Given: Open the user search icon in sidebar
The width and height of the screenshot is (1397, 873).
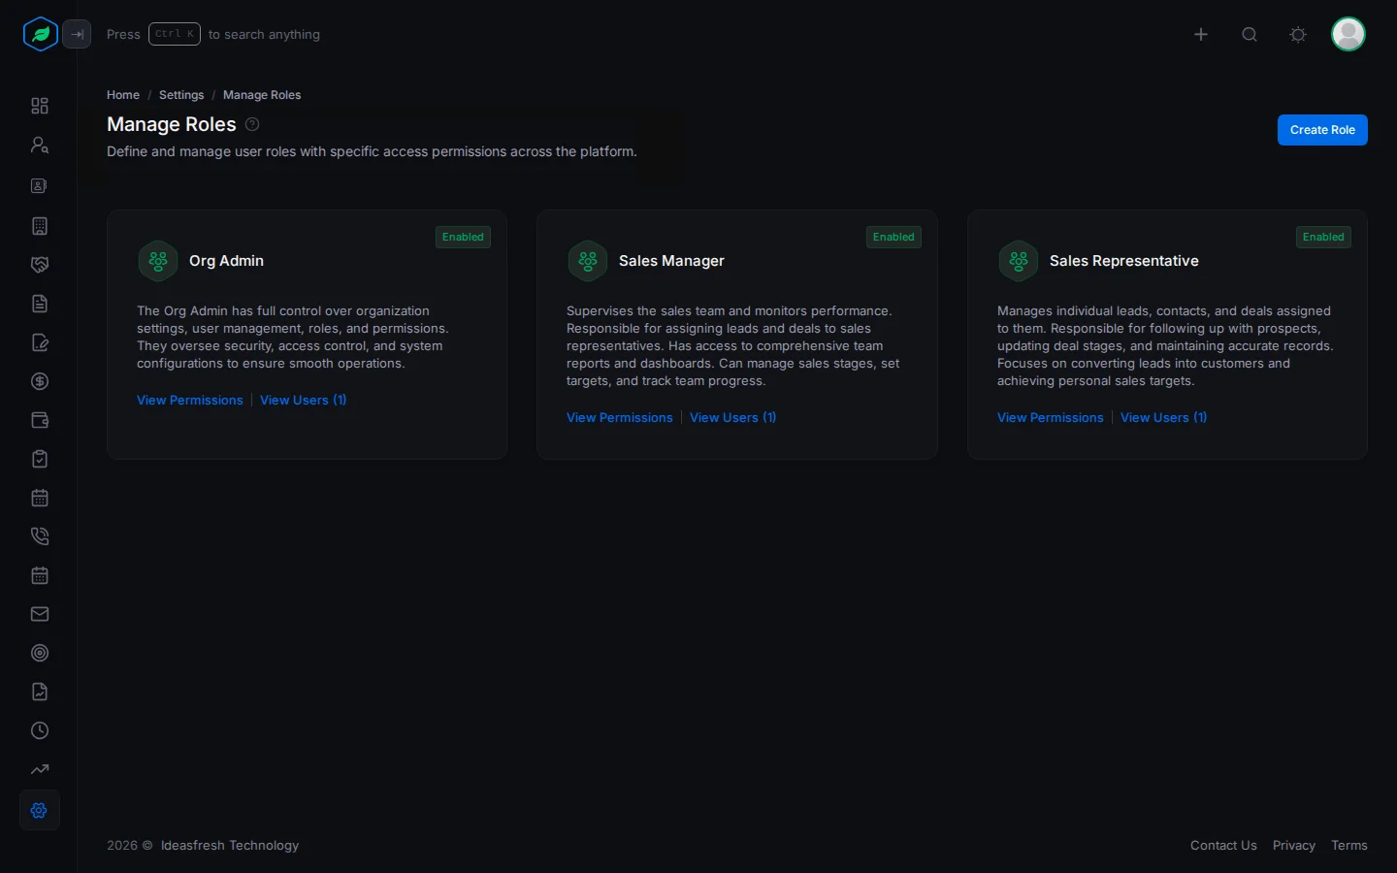Looking at the screenshot, I should [x=40, y=145].
